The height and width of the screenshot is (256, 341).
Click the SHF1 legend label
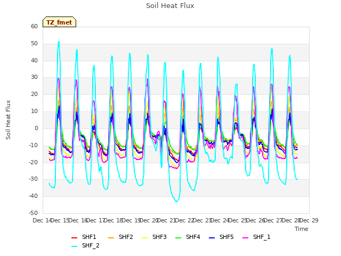click(89, 237)
